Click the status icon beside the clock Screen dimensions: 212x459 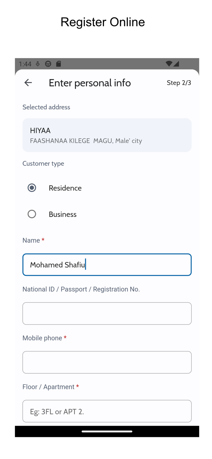(x=38, y=64)
